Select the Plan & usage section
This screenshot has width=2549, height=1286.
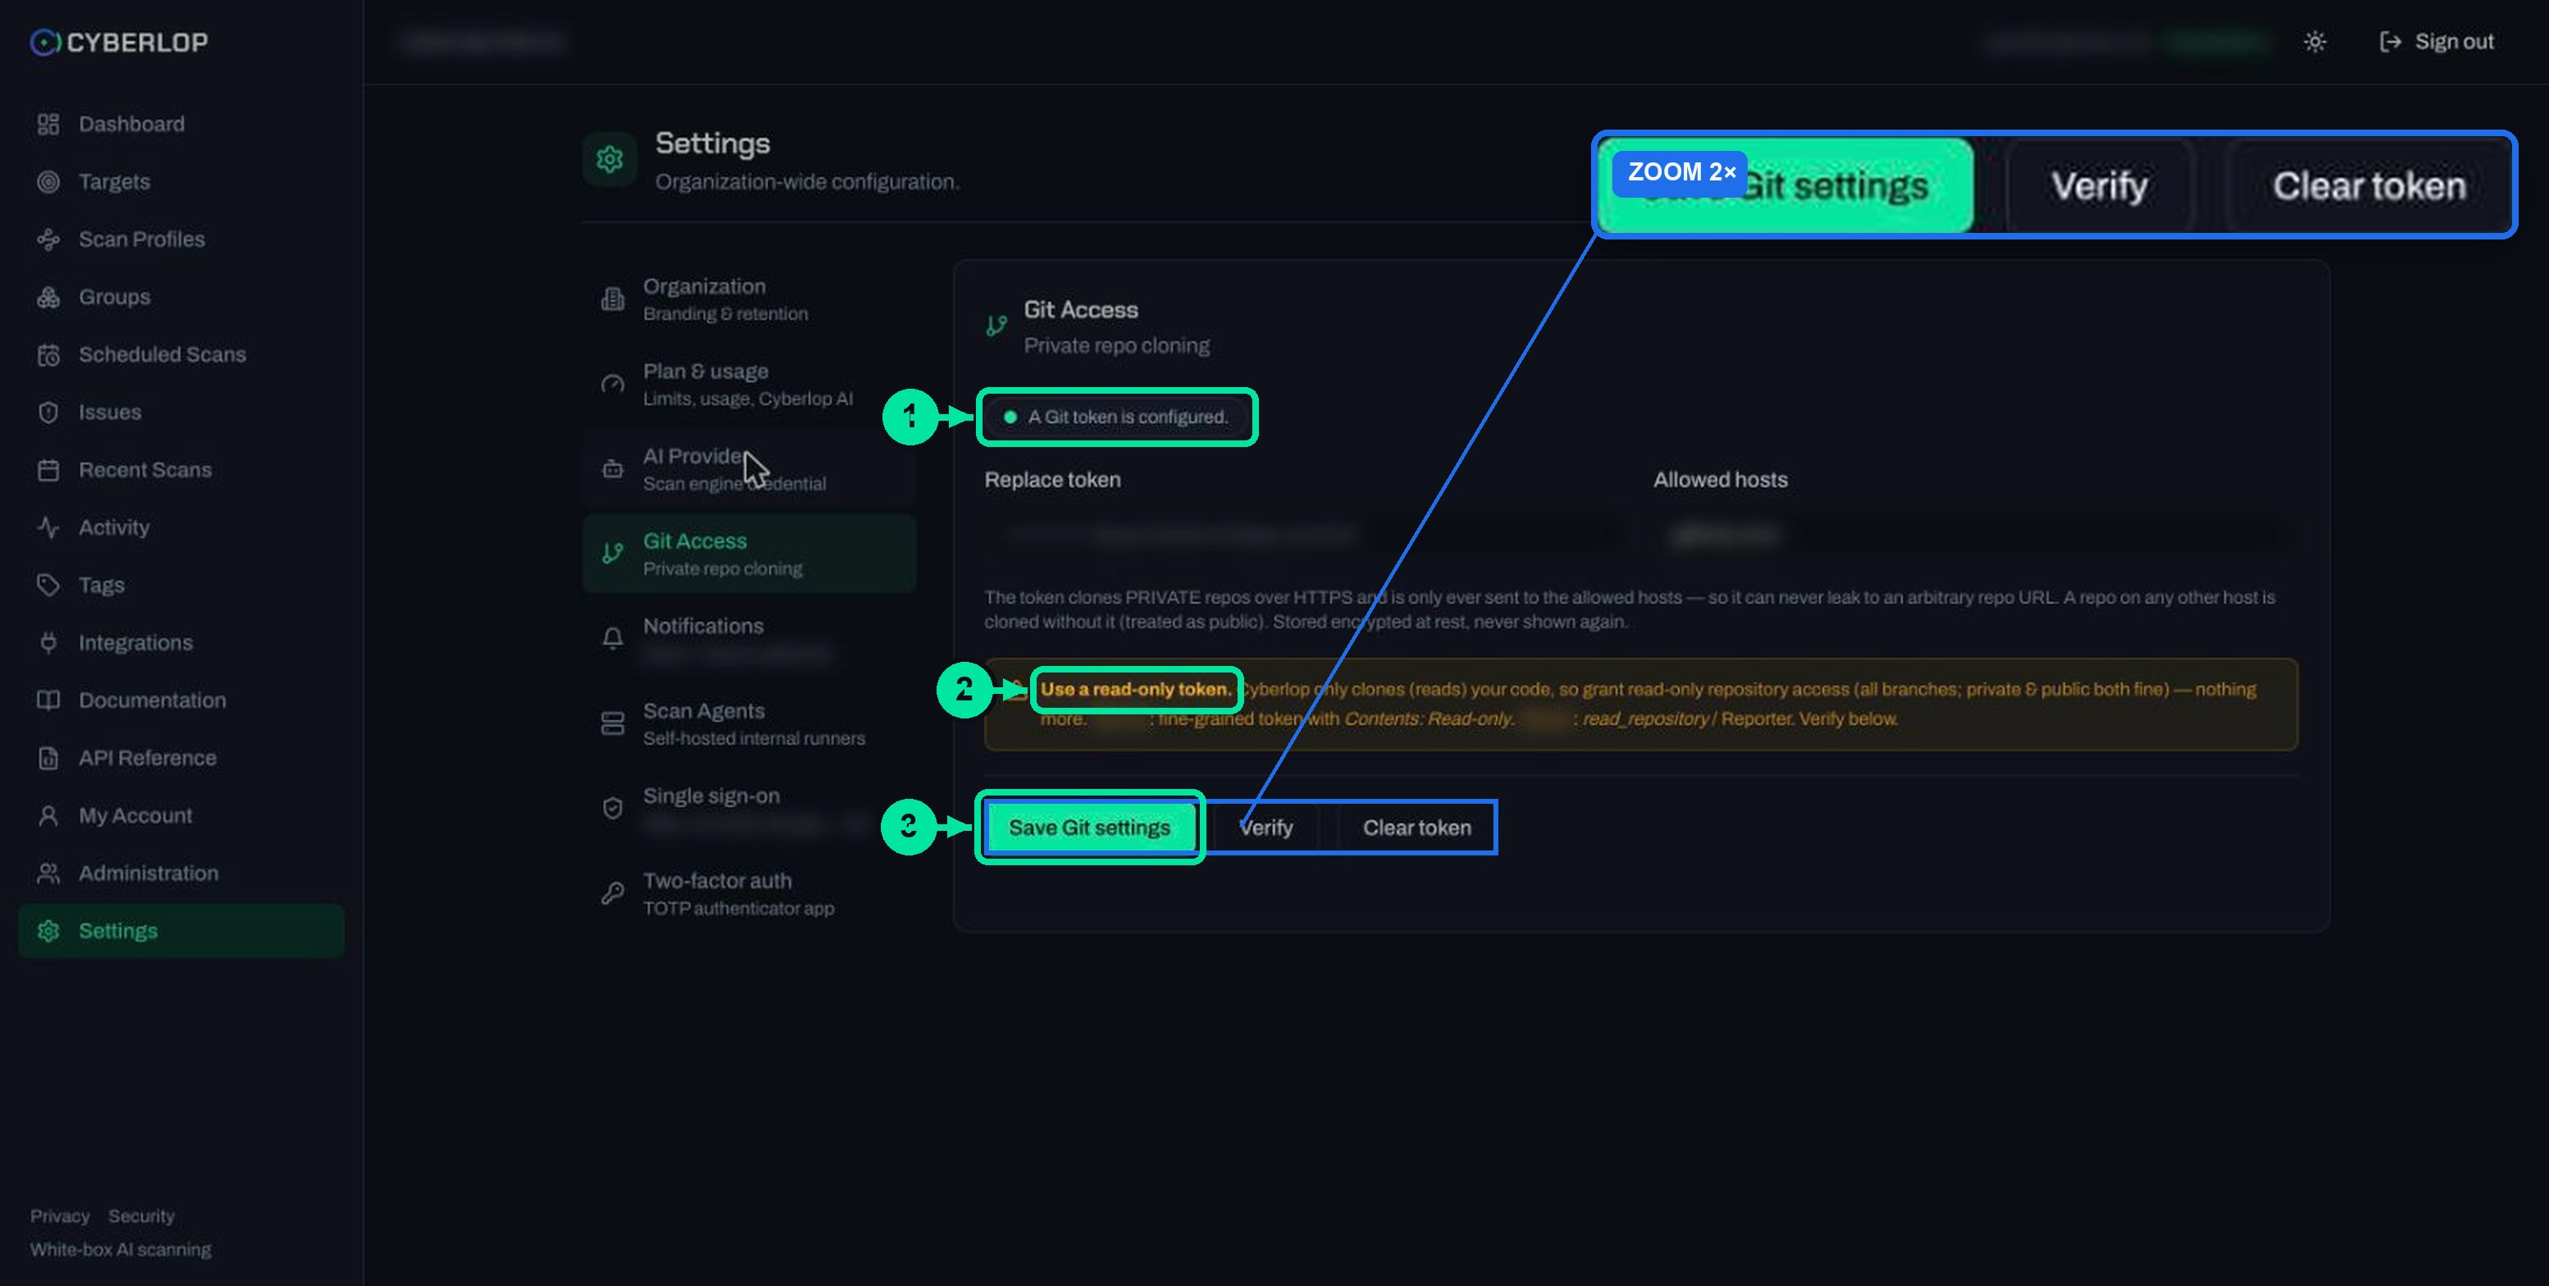click(x=749, y=384)
